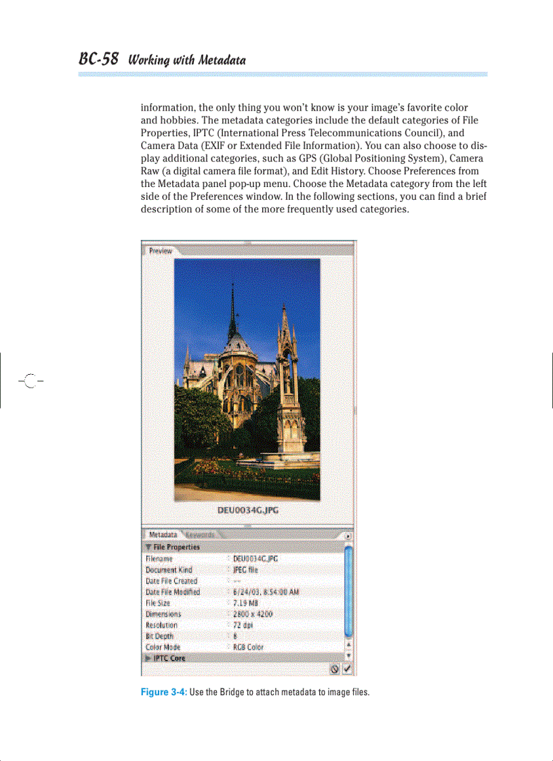Click the up arrow on the metadata scrollbar
The image size is (553, 761).
click(349, 644)
